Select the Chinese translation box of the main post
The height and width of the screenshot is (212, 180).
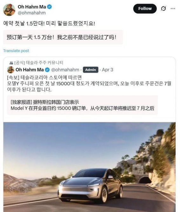tap(63, 37)
